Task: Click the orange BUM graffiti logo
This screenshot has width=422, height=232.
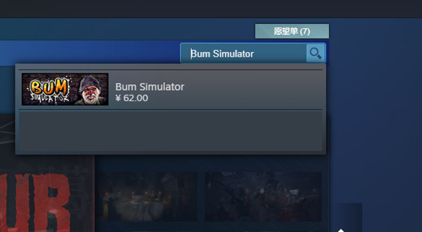Action: (49, 86)
